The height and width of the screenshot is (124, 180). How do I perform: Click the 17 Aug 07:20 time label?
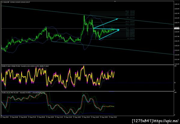[32, 117]
